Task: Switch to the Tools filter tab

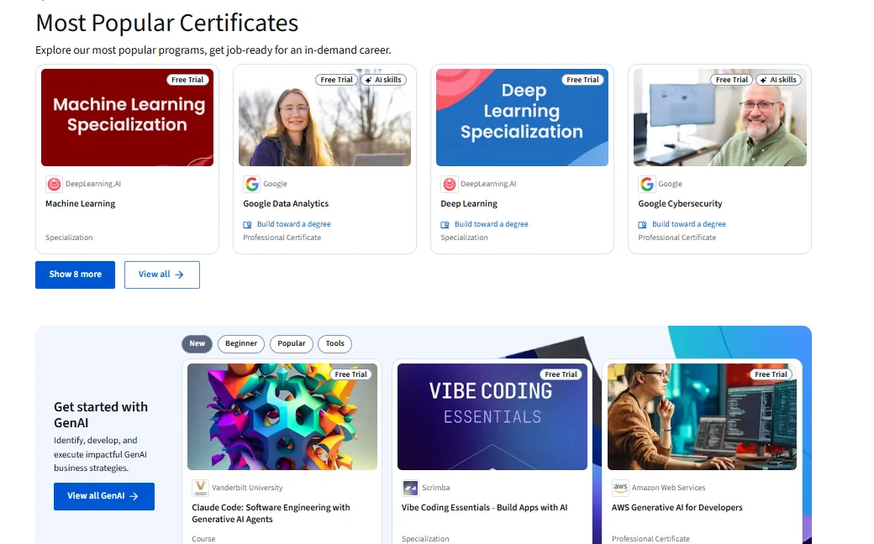Action: click(x=335, y=343)
